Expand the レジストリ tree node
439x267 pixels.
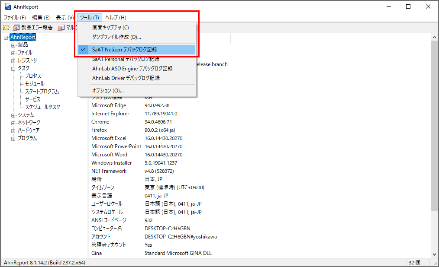[x=13, y=61]
